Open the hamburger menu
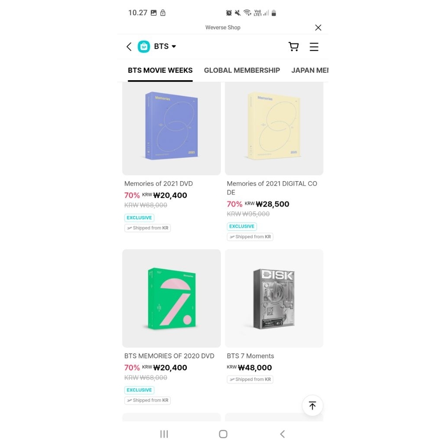Image resolution: width=446 pixels, height=446 pixels. [314, 47]
